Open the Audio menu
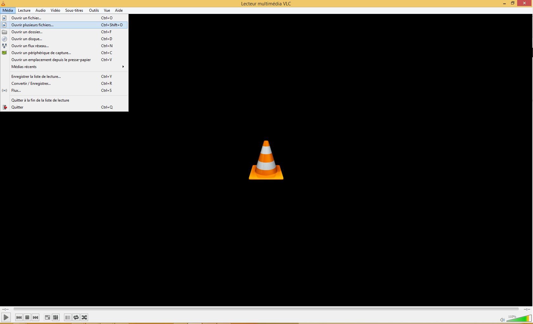The height and width of the screenshot is (324, 533). [x=41, y=10]
